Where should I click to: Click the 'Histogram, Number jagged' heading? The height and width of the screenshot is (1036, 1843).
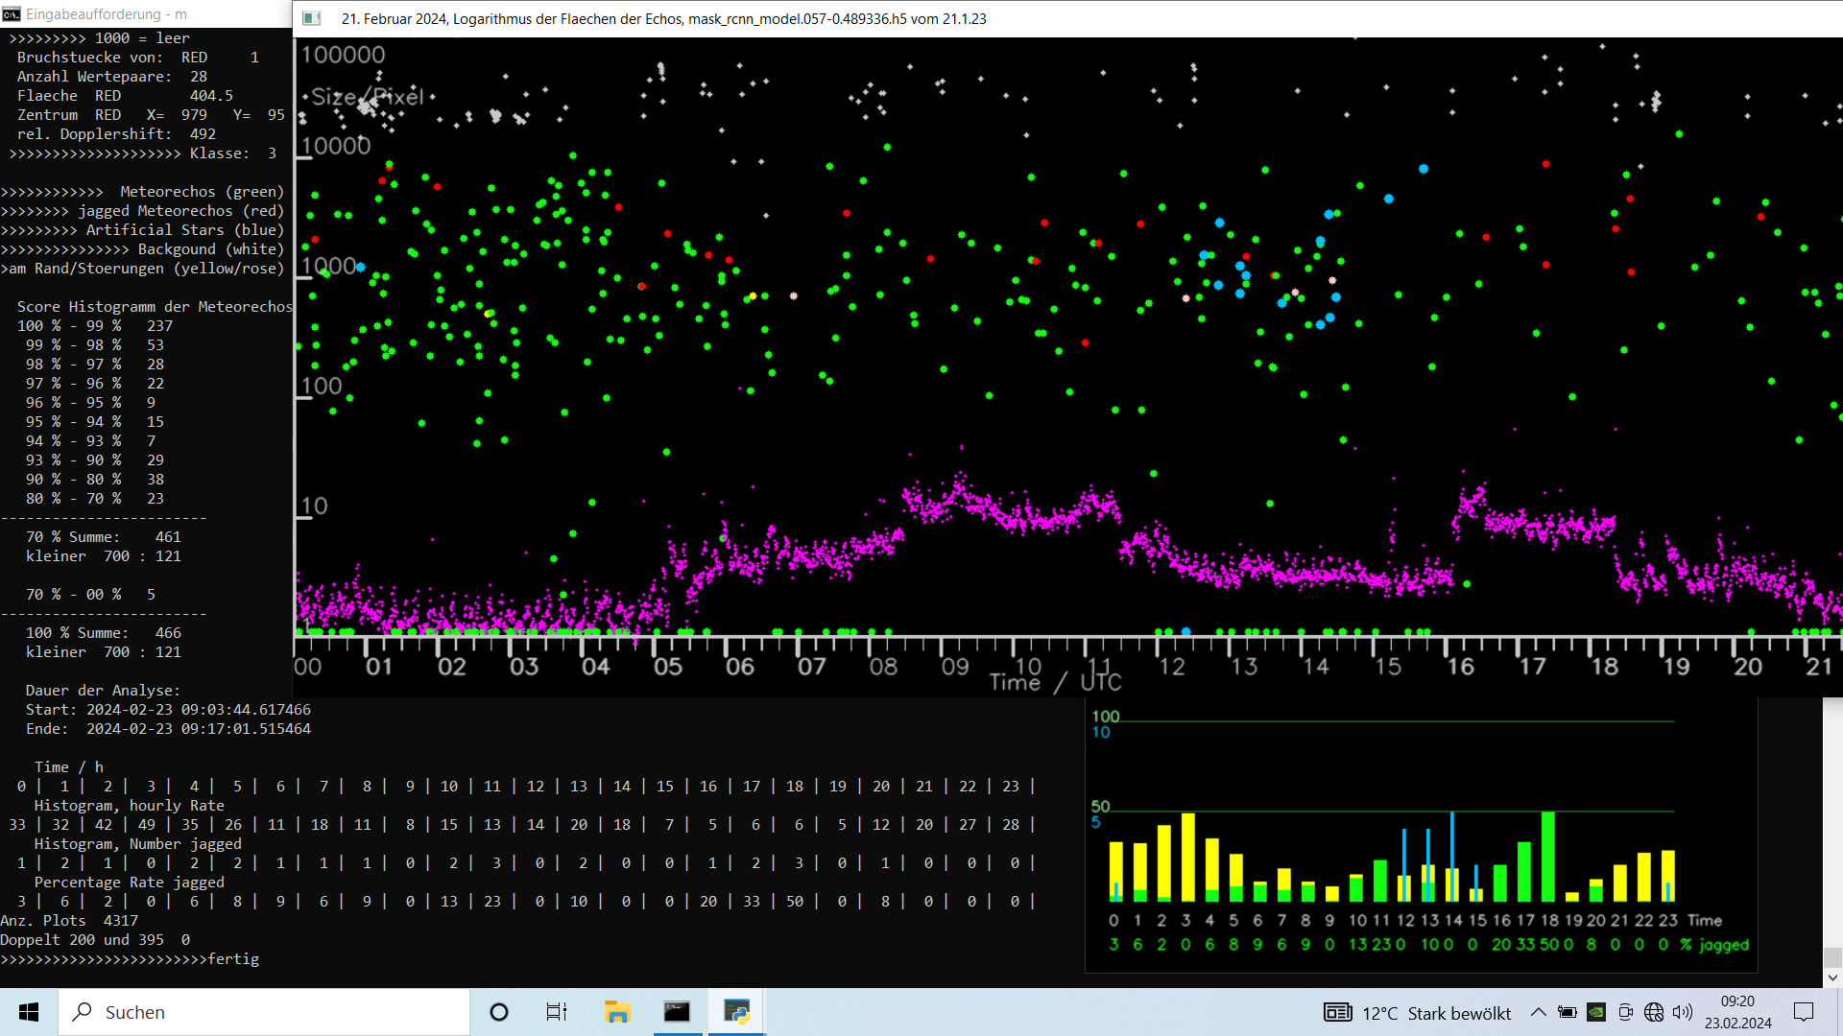(137, 844)
